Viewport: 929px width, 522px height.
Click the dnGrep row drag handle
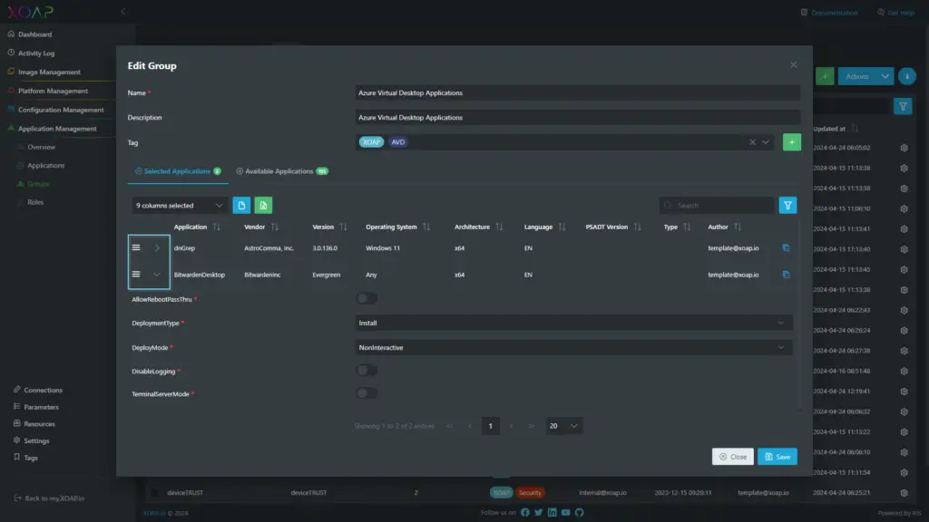coord(136,248)
